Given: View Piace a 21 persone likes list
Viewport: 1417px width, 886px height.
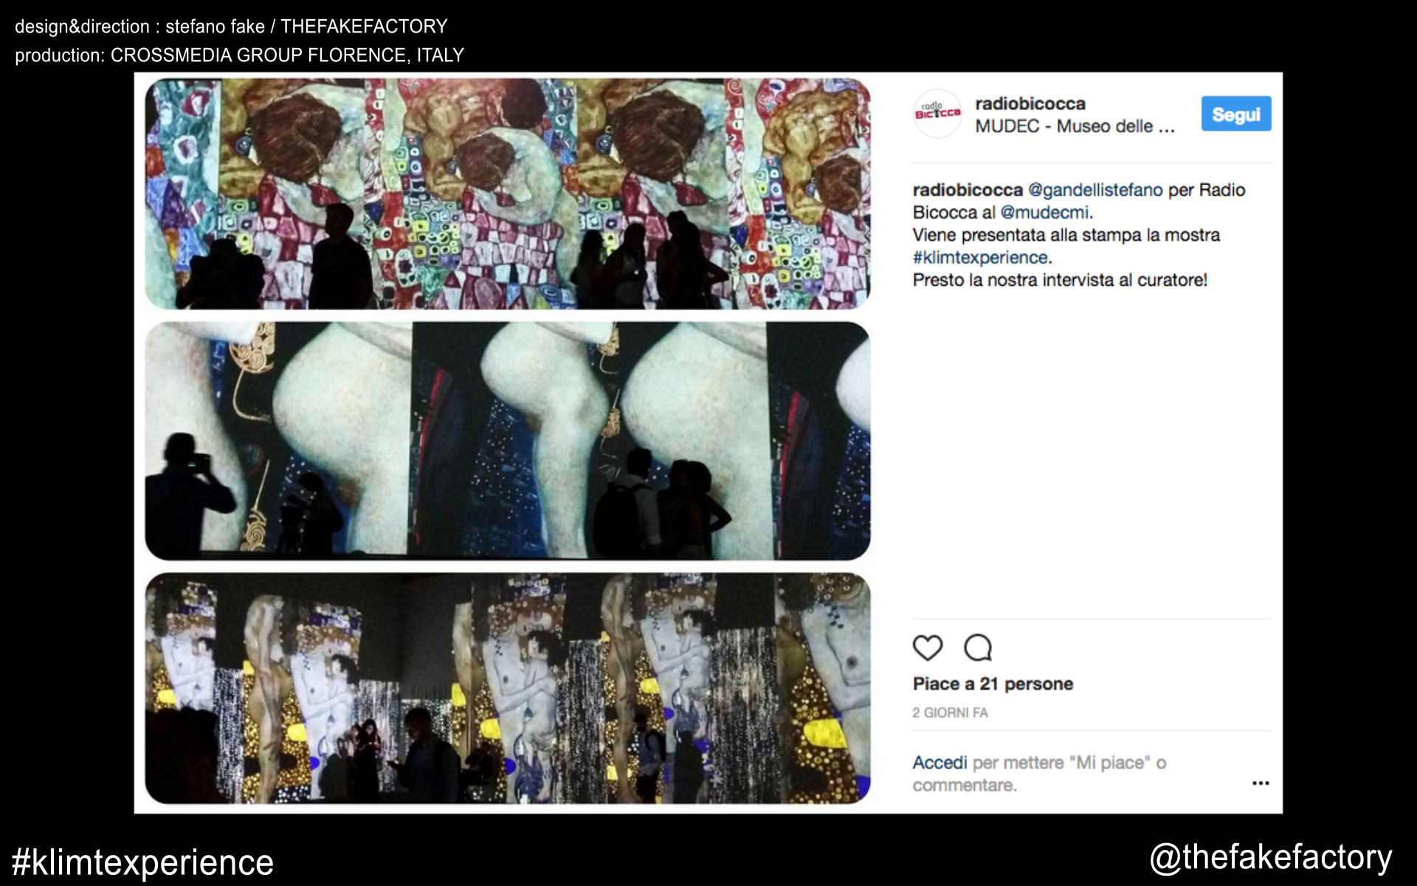Looking at the screenshot, I should click(x=992, y=684).
